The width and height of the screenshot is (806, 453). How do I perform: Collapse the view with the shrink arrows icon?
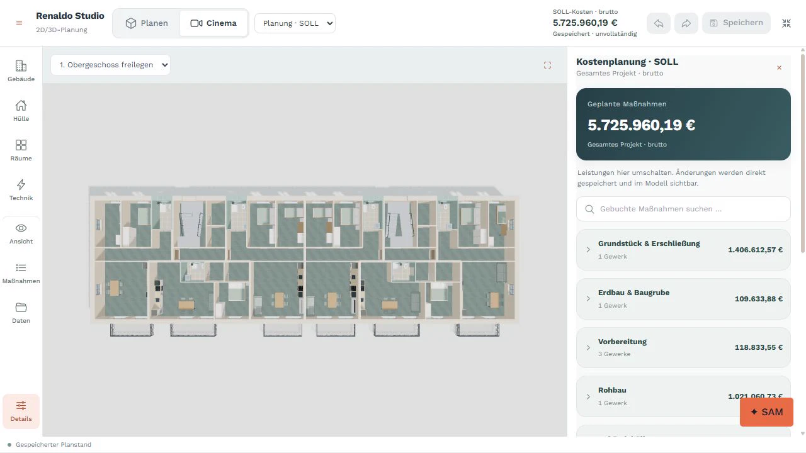(786, 23)
